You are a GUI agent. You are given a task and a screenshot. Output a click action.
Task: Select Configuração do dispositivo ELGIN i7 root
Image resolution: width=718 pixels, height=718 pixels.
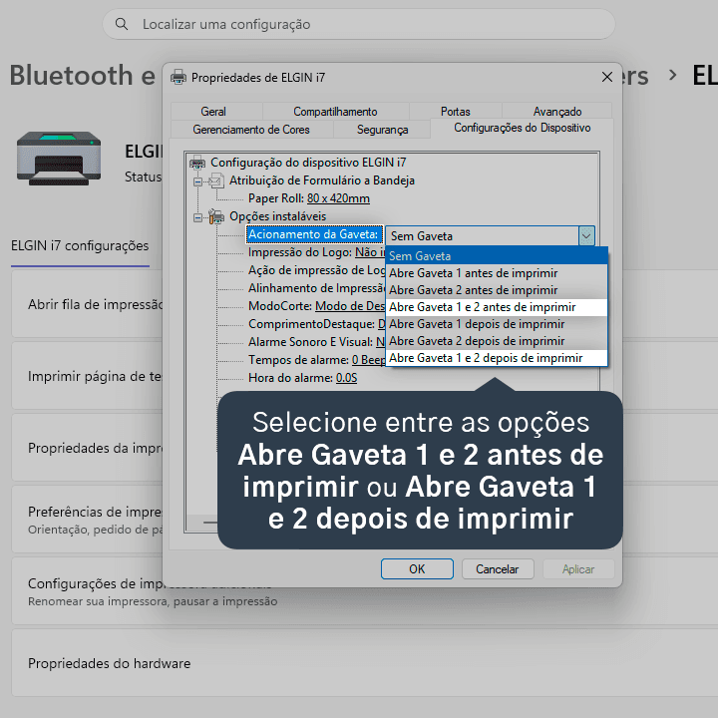[308, 163]
